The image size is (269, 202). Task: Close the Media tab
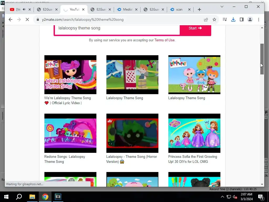tap(136, 10)
